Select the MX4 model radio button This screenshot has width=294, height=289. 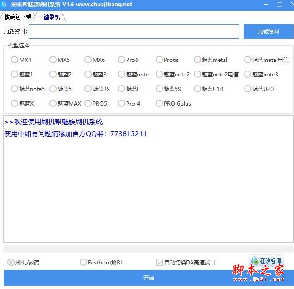click(x=14, y=60)
